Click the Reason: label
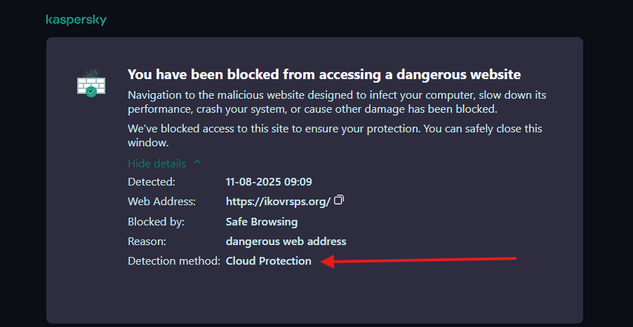 click(x=147, y=242)
